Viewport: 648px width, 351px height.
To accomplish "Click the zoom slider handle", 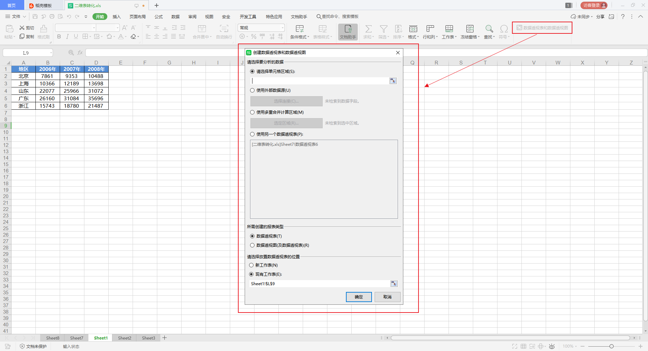I will (x=611, y=346).
